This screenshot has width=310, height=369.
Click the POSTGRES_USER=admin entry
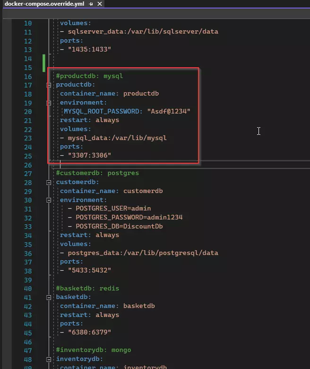113,209
